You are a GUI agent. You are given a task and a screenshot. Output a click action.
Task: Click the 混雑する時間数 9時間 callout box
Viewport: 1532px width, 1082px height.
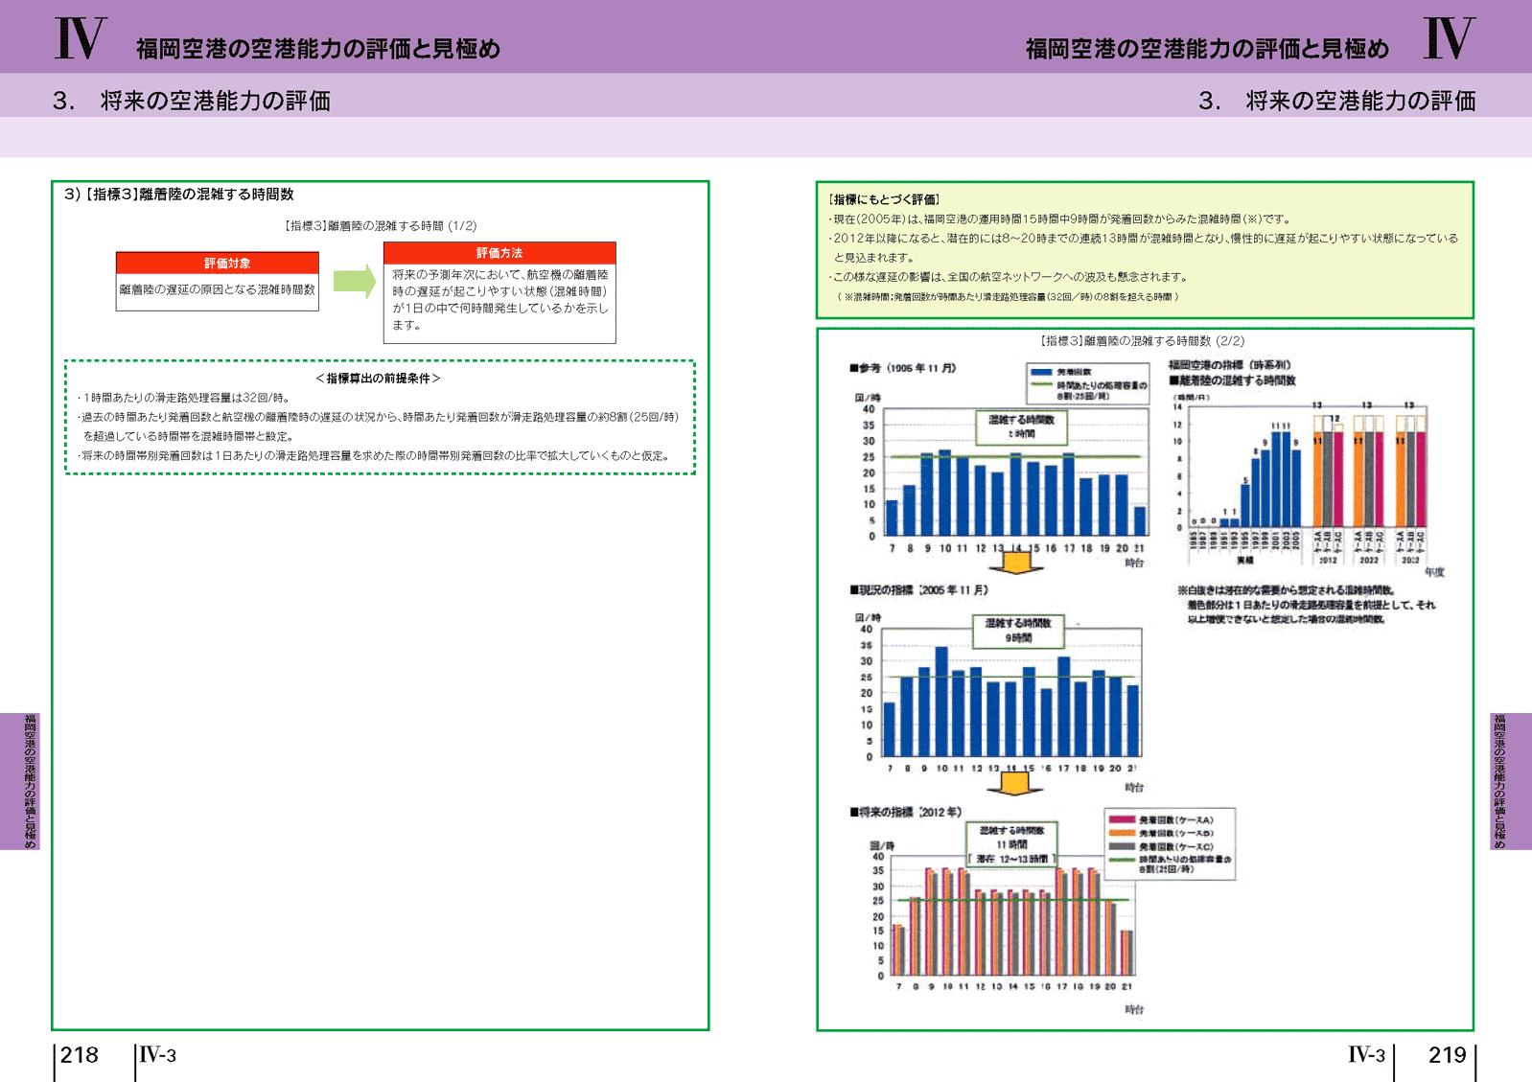(1018, 631)
